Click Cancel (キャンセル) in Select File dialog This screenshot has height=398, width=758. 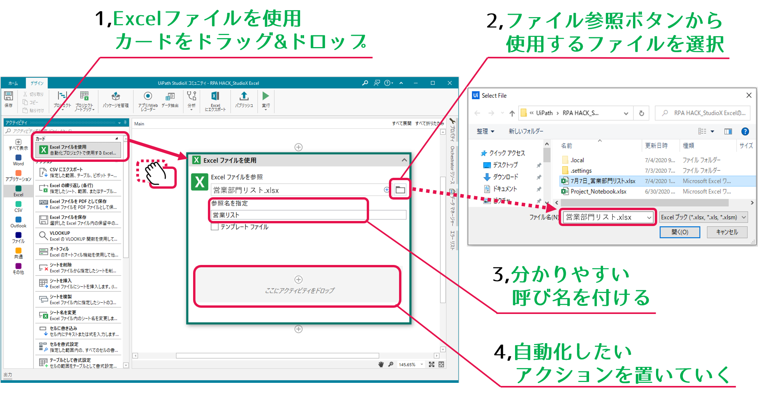tap(727, 232)
